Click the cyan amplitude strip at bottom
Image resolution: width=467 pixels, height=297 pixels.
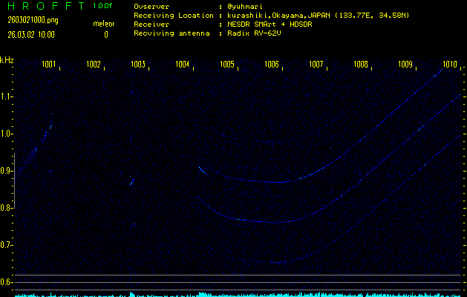tap(238, 294)
